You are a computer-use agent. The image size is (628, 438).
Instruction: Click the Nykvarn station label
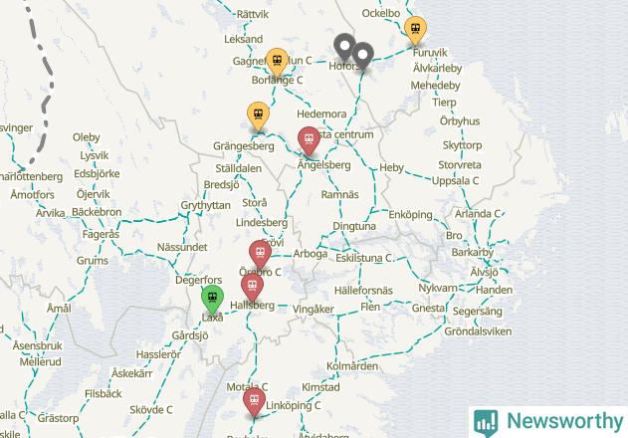point(438,288)
